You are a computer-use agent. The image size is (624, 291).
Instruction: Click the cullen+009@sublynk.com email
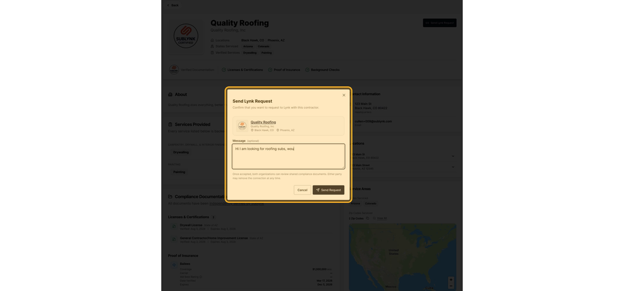pos(373,121)
